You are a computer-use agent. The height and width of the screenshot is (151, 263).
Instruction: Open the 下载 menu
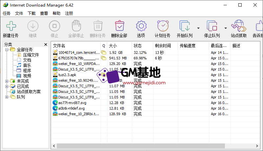32,13
